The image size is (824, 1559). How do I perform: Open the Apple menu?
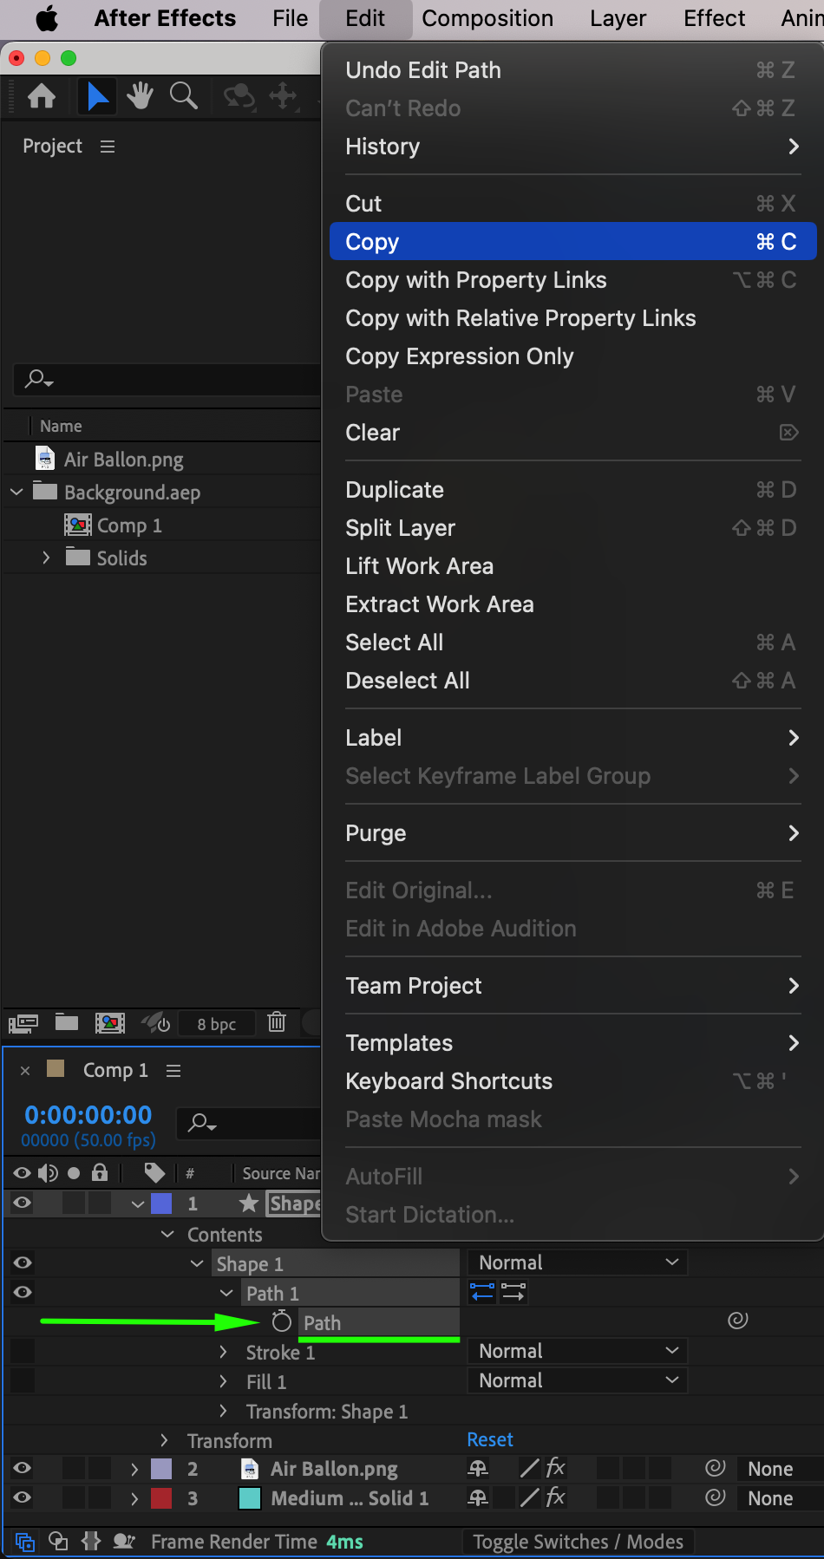(47, 18)
